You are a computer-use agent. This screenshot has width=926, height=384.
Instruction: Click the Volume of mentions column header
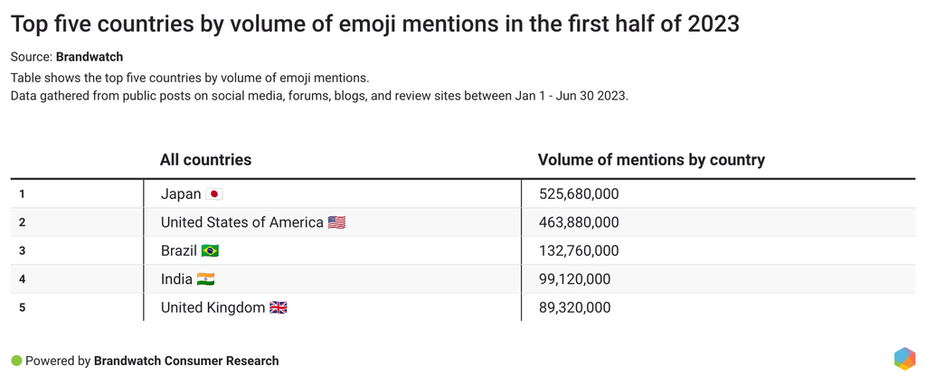pos(651,160)
